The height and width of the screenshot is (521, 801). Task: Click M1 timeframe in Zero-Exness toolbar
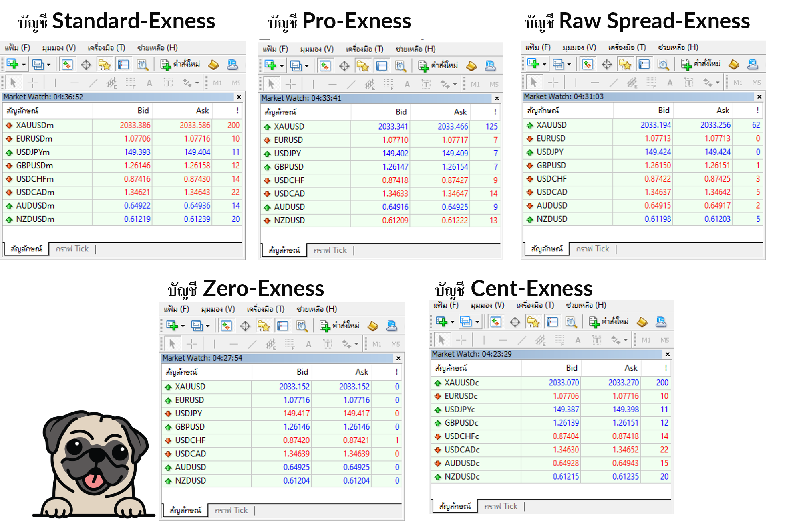pyautogui.click(x=377, y=344)
